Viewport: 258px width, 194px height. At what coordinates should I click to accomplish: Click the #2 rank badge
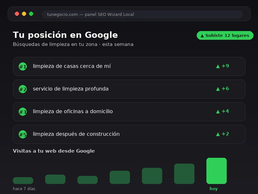(x=23, y=89)
